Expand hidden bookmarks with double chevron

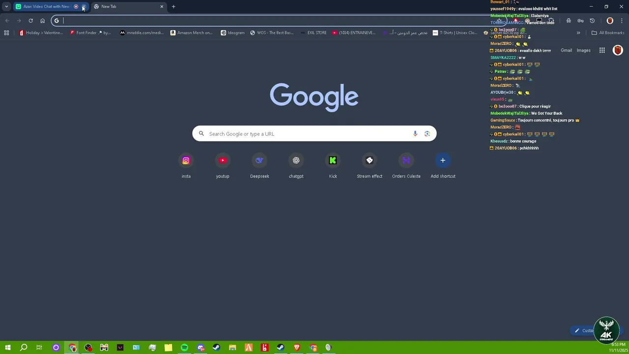tap(578, 33)
